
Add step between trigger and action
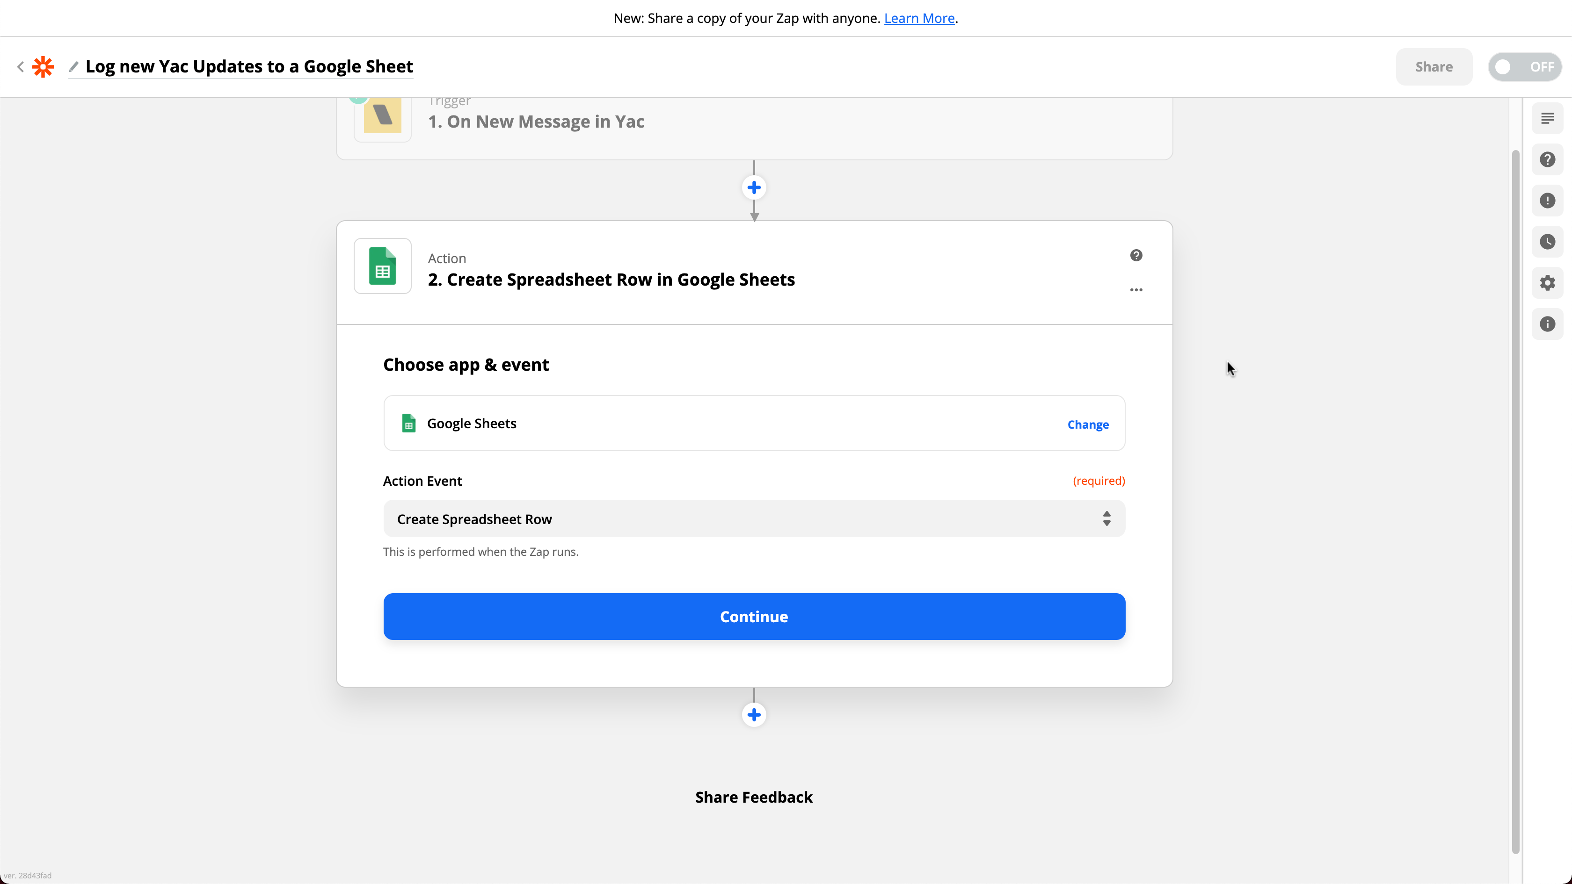pyautogui.click(x=754, y=188)
